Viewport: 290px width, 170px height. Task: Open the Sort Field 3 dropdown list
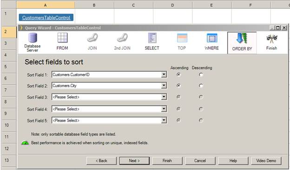point(164,97)
